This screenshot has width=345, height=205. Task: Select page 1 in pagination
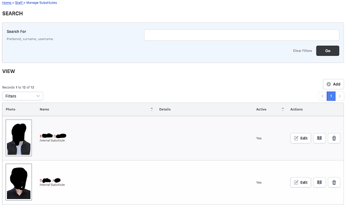[x=331, y=96]
